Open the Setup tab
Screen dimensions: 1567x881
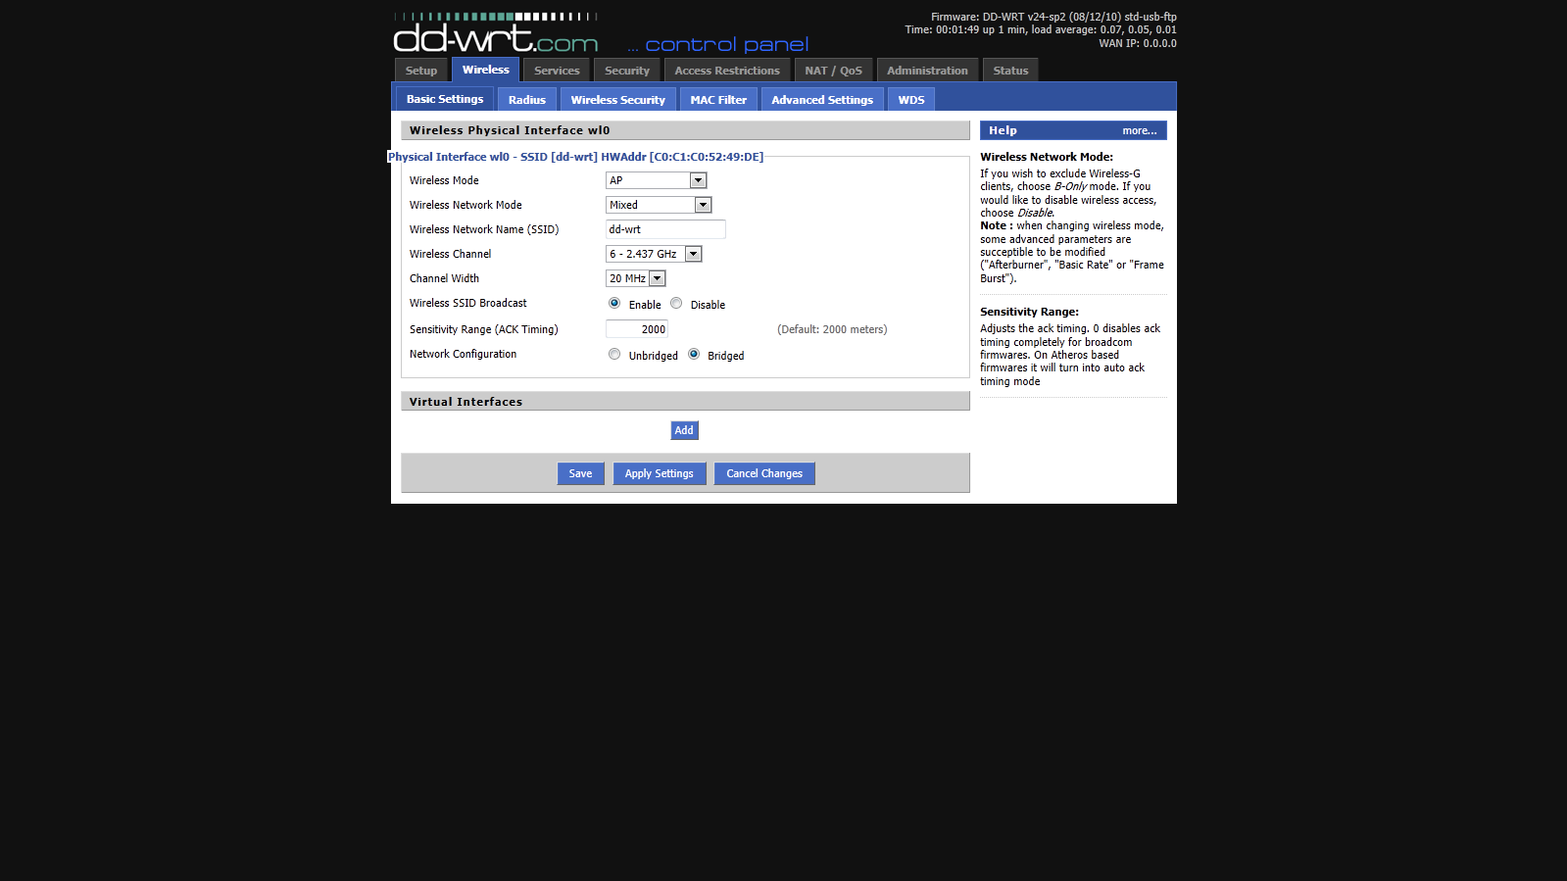[421, 71]
